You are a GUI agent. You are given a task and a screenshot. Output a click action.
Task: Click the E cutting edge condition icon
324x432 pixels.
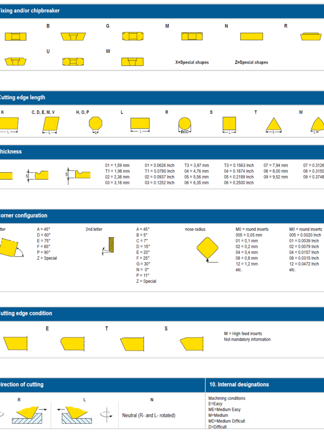[x=73, y=342]
